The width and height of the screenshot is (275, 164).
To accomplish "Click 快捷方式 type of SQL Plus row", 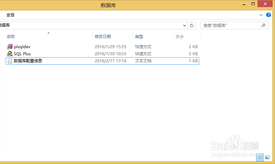I will click(x=143, y=54).
